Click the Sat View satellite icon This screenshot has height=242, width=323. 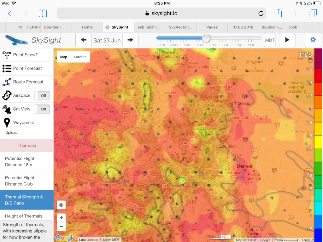click(7, 109)
